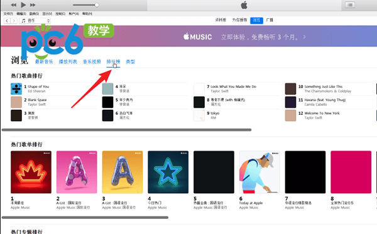Open the 排行榜 charts link
This screenshot has height=234, width=377.
pos(113,61)
